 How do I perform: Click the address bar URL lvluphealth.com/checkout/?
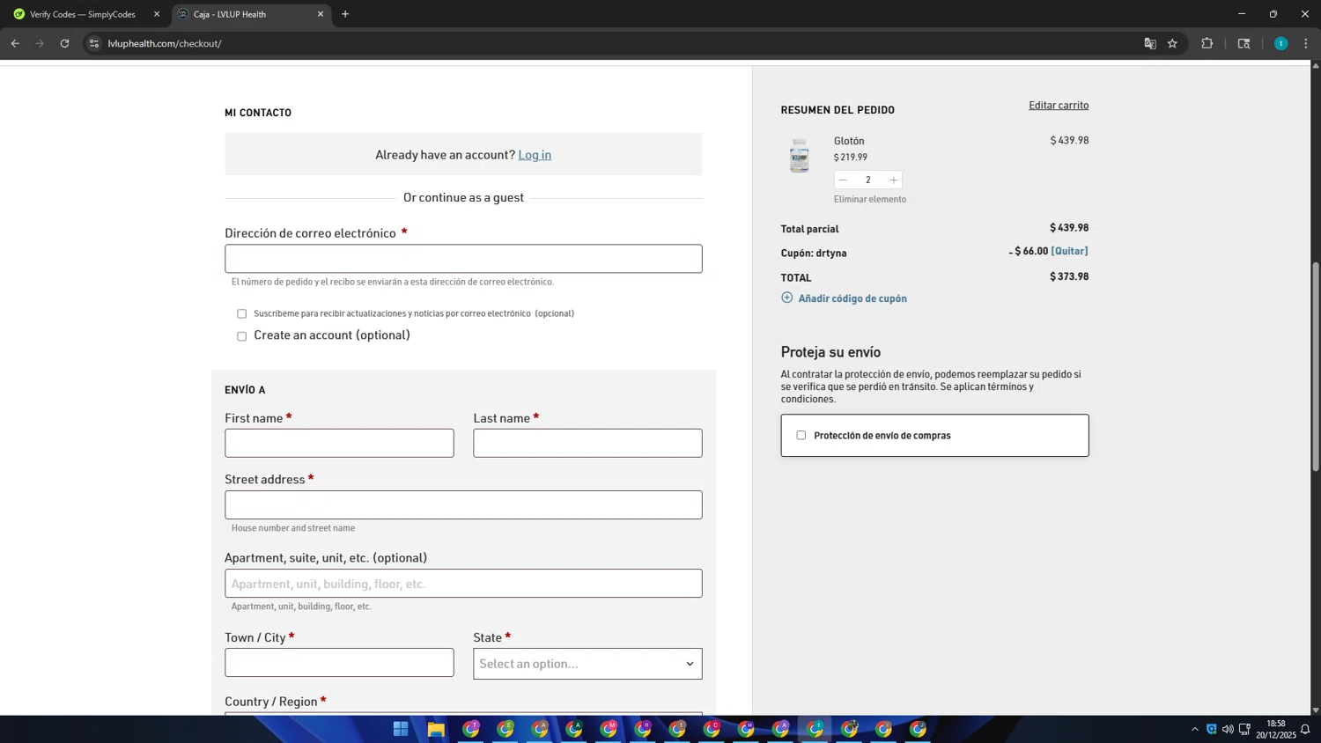point(165,43)
